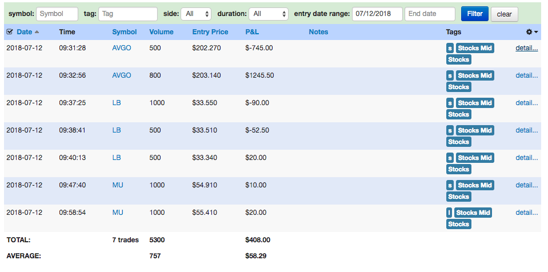Click the blue Filter button
The height and width of the screenshot is (272, 548).
[475, 14]
